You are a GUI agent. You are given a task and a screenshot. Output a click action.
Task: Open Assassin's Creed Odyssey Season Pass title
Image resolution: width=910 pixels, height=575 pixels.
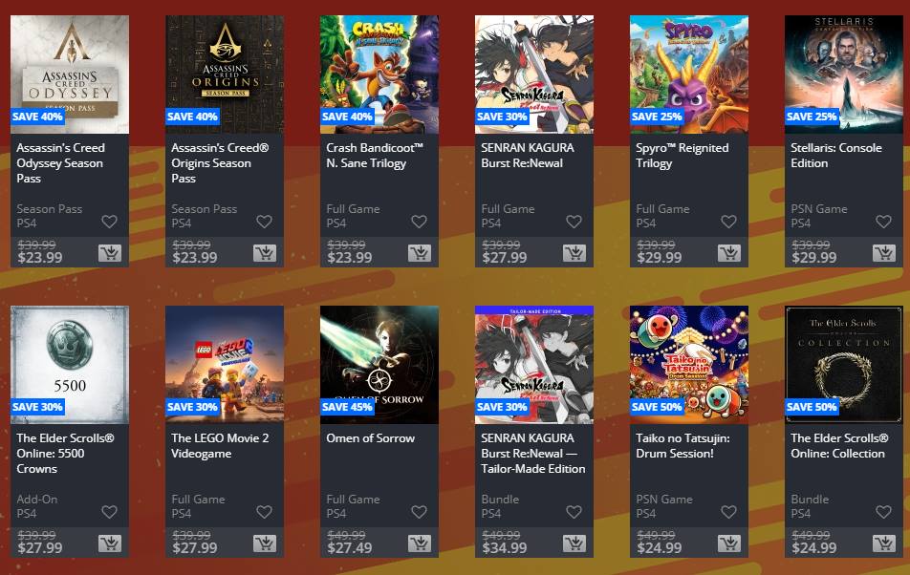click(x=60, y=163)
